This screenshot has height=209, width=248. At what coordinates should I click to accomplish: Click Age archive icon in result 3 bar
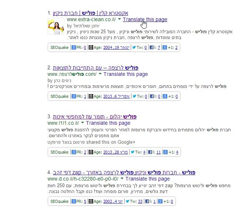point(91,152)
